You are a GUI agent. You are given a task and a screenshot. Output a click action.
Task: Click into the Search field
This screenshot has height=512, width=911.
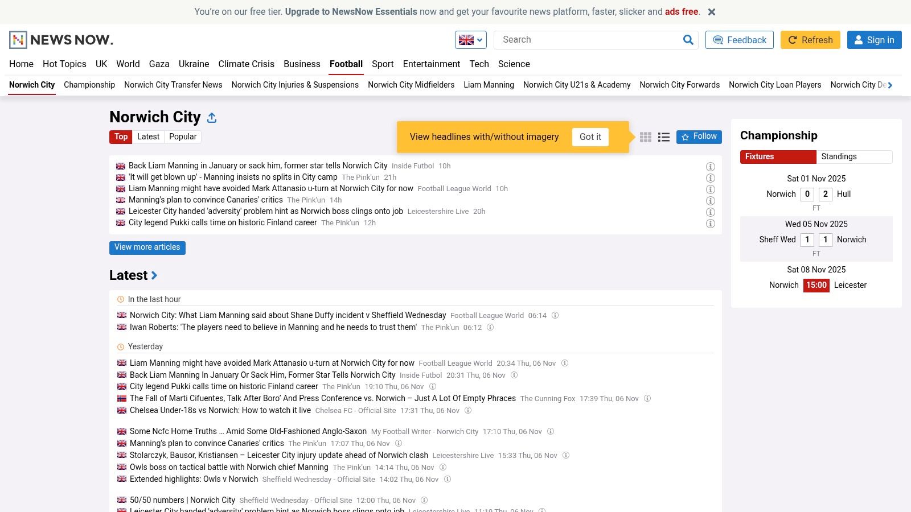[586, 40]
